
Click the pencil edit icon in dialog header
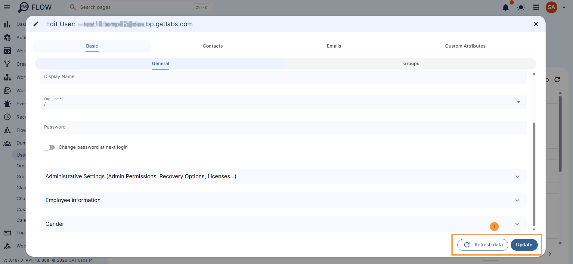(36, 24)
